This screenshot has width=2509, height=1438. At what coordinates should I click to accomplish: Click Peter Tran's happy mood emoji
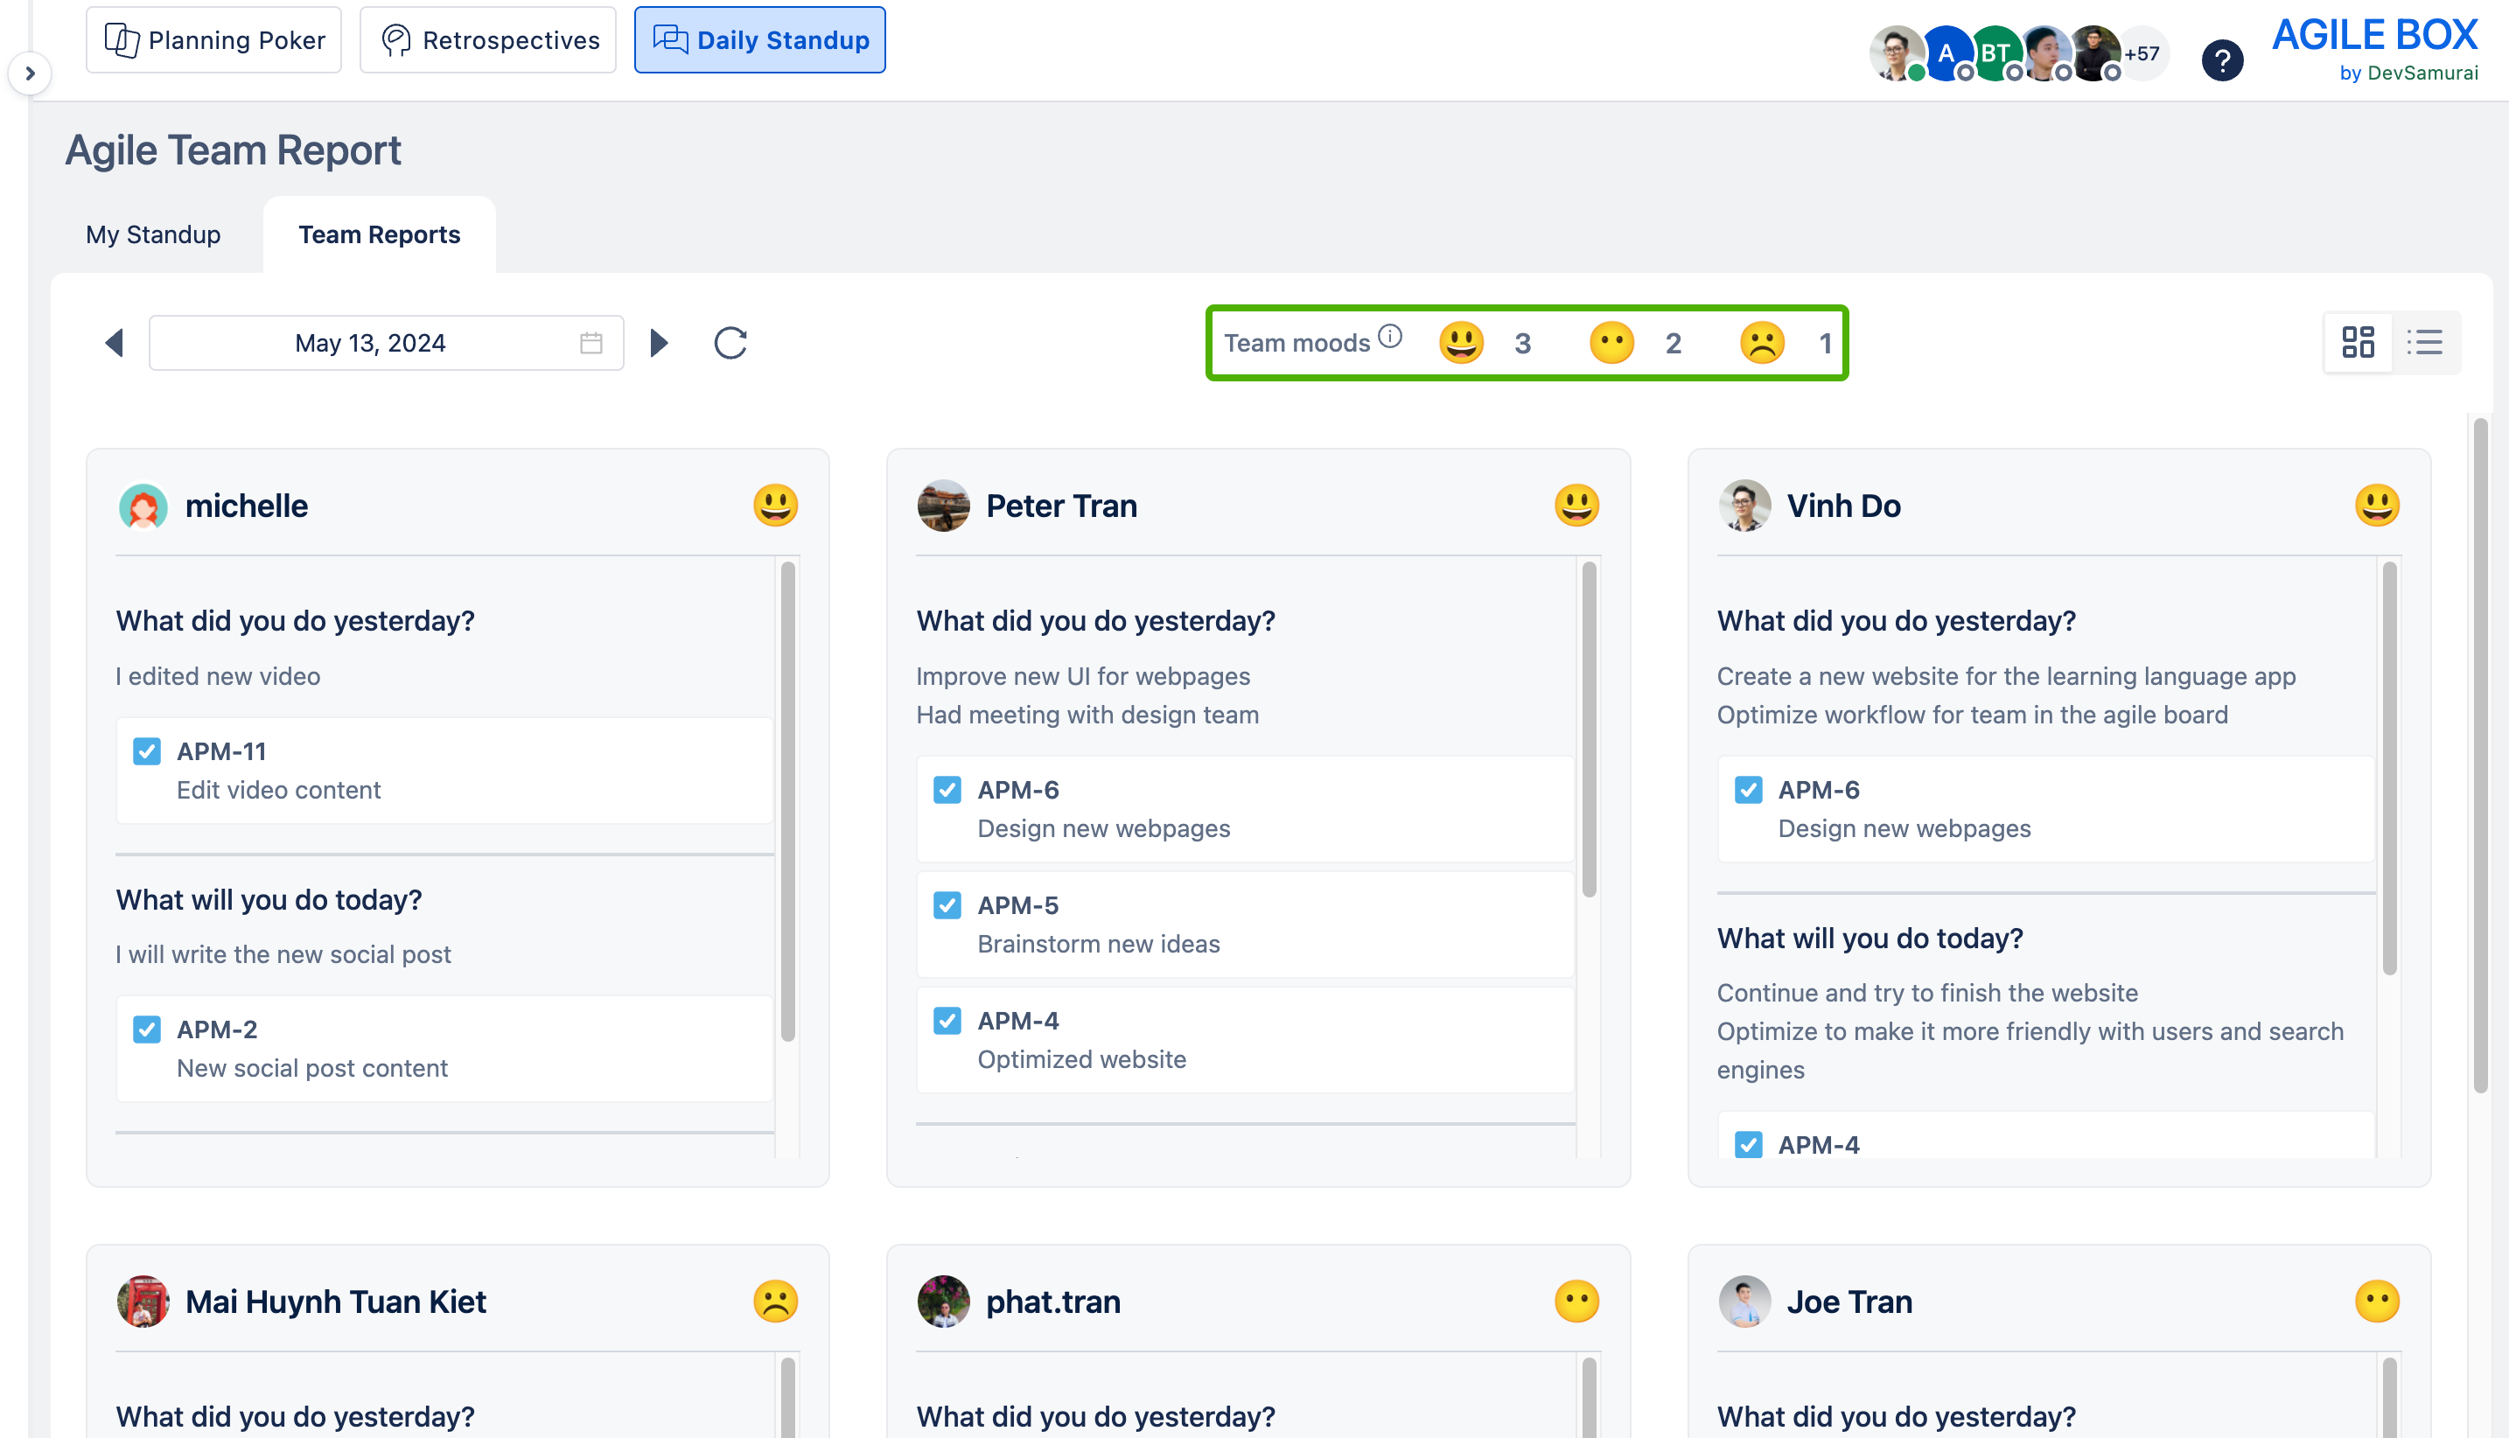click(1576, 506)
